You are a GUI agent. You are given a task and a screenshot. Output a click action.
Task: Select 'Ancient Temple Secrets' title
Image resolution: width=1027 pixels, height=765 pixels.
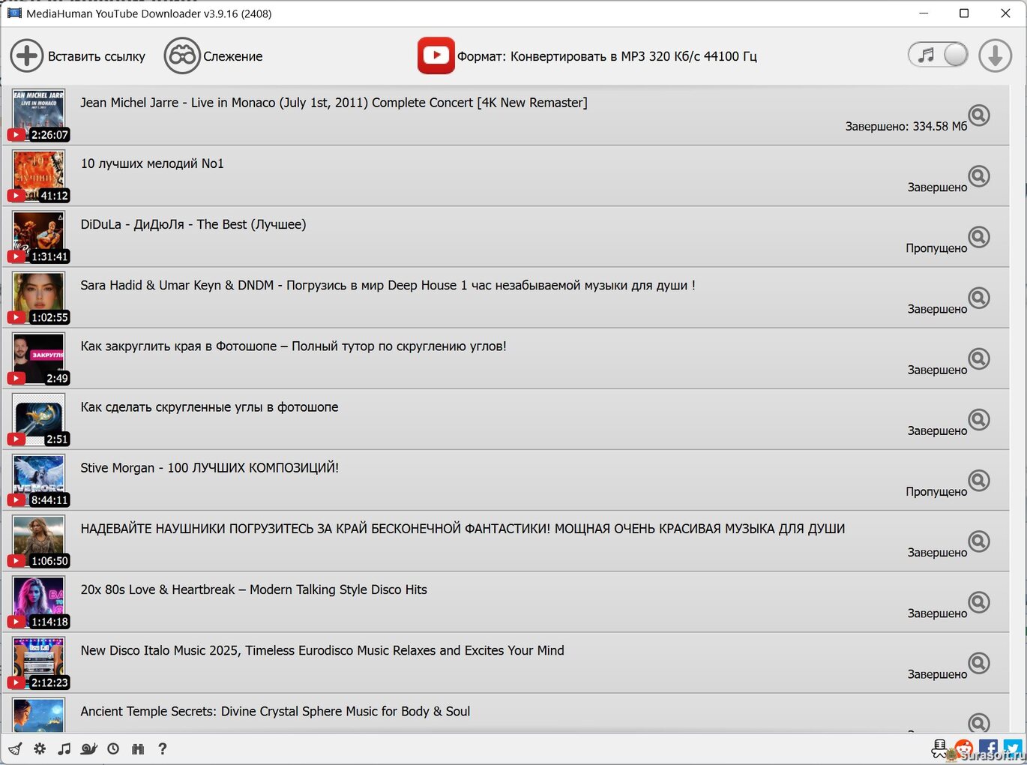(275, 711)
